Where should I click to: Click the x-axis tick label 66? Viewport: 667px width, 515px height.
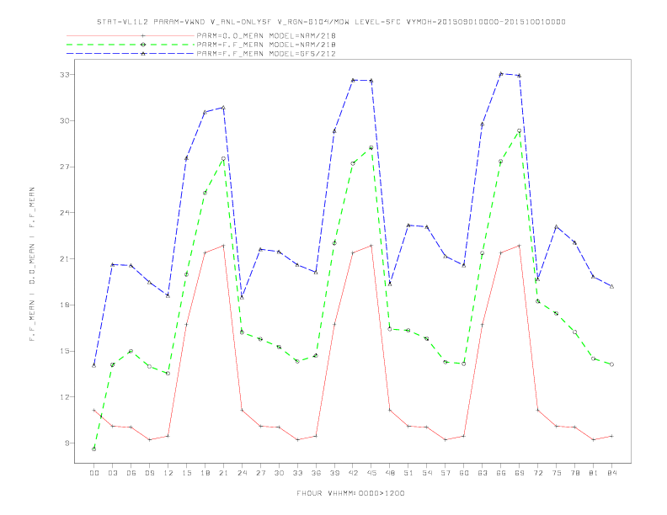click(501, 473)
